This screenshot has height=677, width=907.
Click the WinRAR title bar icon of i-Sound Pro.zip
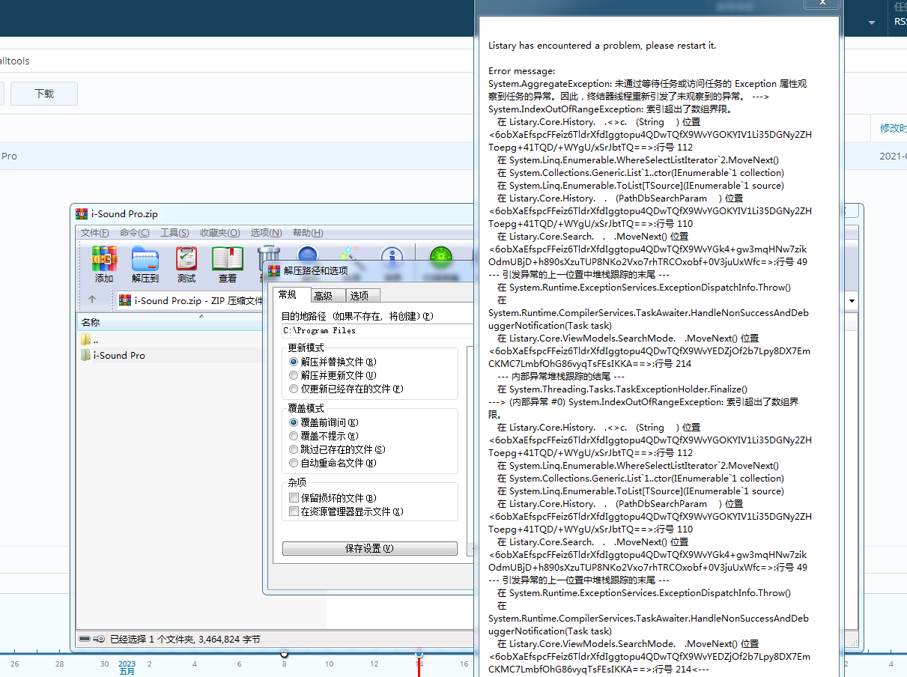[82, 214]
